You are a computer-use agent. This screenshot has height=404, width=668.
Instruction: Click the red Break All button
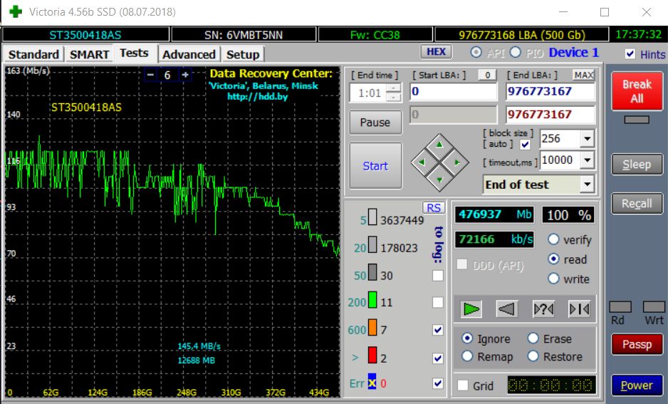(637, 91)
